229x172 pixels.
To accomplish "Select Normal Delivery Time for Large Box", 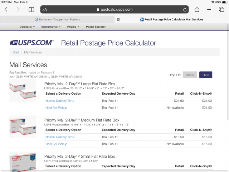I will coord(60,101).
